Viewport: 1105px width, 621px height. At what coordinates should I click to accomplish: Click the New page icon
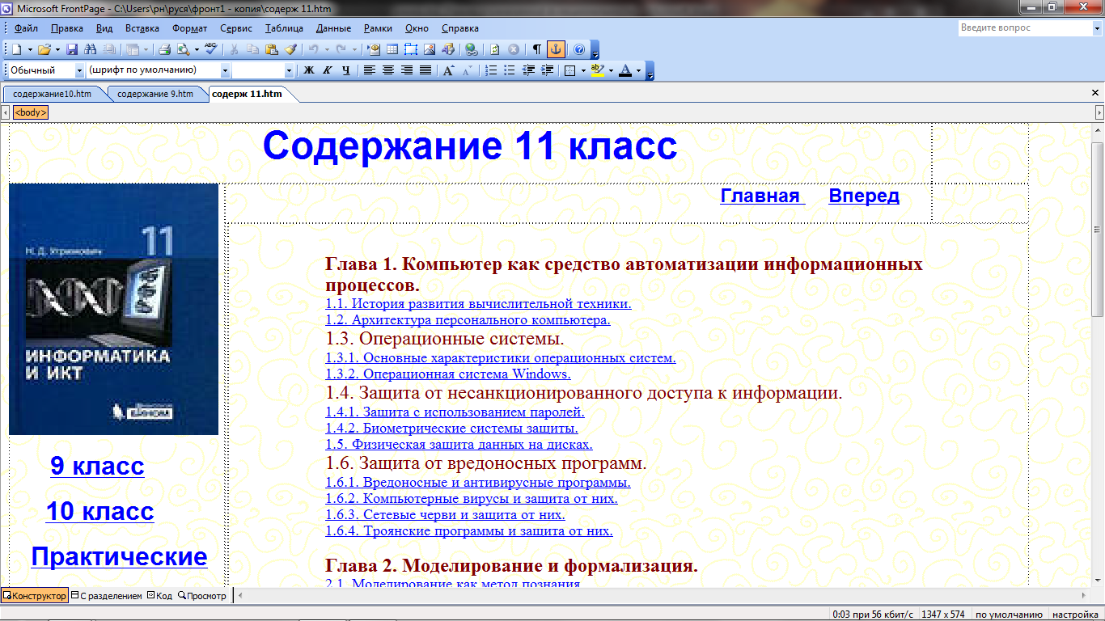tap(16, 49)
